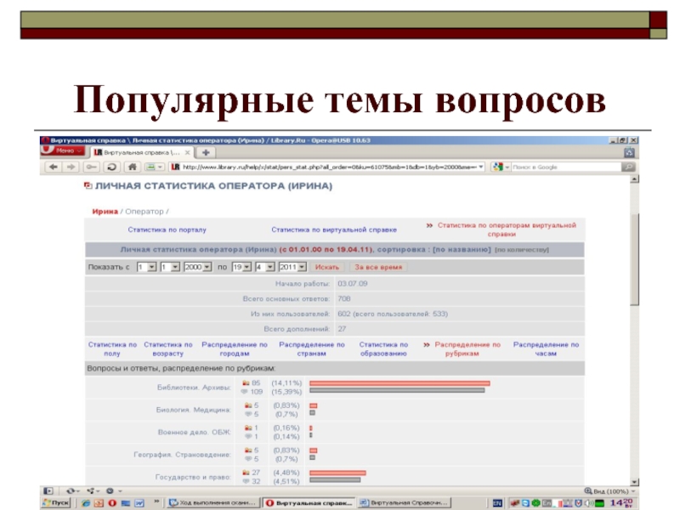
Task: Open Распределение по часам tab
Action: [546, 349]
